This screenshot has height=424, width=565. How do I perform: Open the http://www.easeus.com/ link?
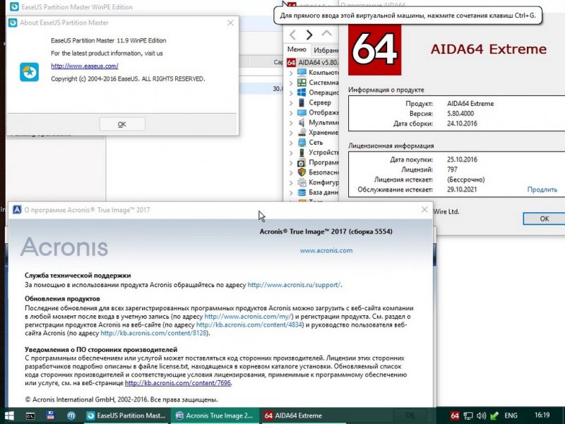(x=85, y=66)
